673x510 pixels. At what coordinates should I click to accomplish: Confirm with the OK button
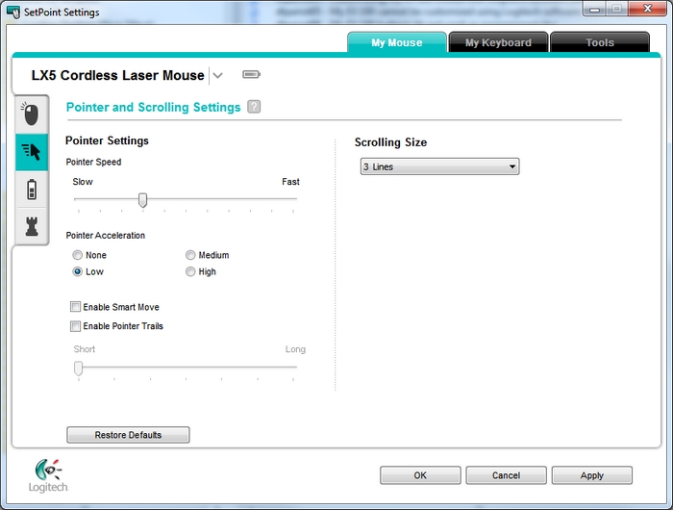[420, 475]
